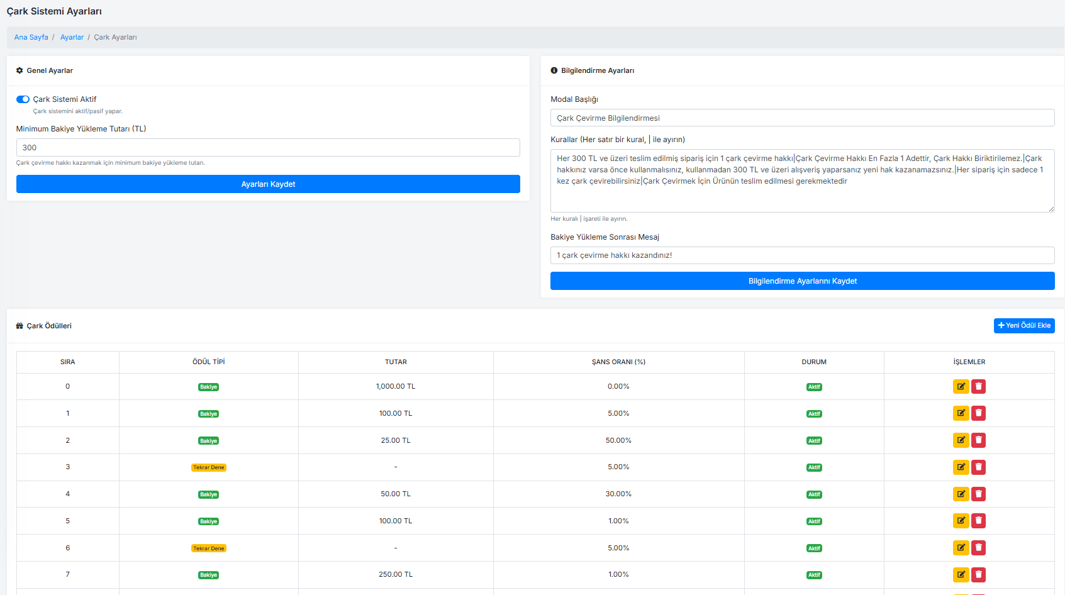Edit reward row number 1
The width and height of the screenshot is (1065, 595).
pyautogui.click(x=961, y=413)
